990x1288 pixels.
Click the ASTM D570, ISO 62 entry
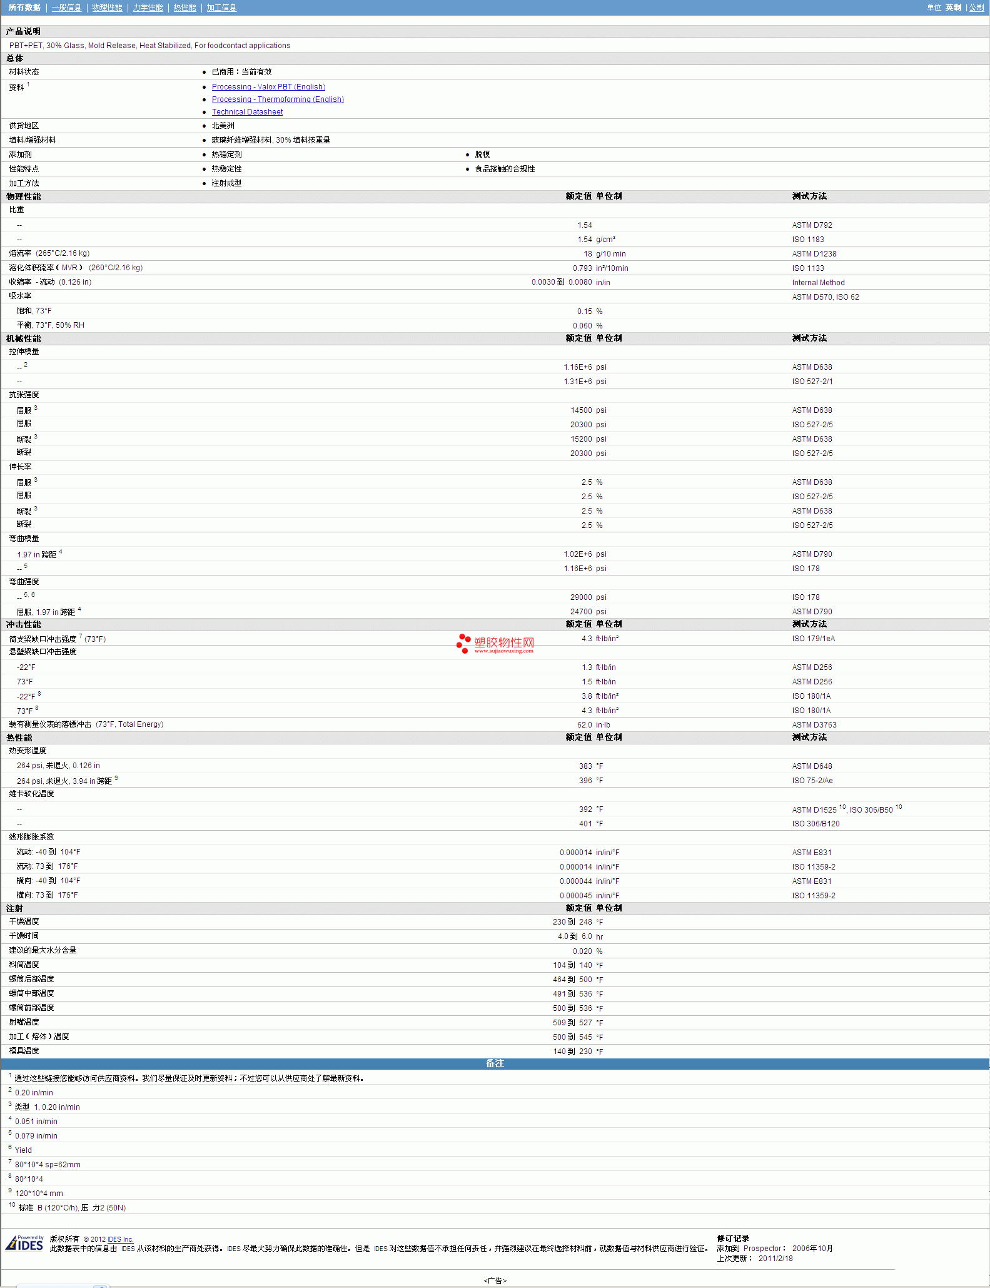pyautogui.click(x=826, y=297)
